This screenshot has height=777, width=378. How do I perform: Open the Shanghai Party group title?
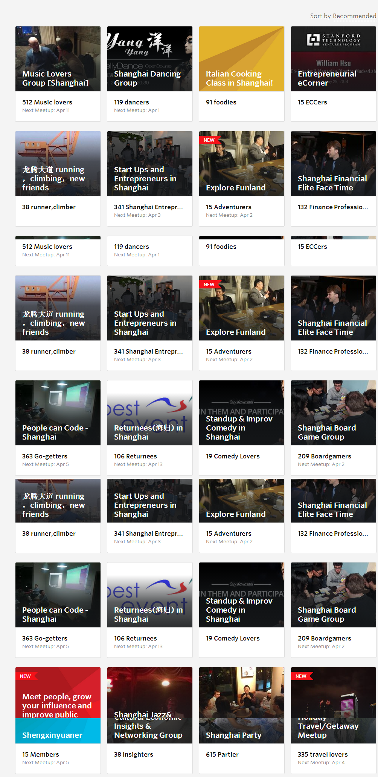[x=233, y=735]
